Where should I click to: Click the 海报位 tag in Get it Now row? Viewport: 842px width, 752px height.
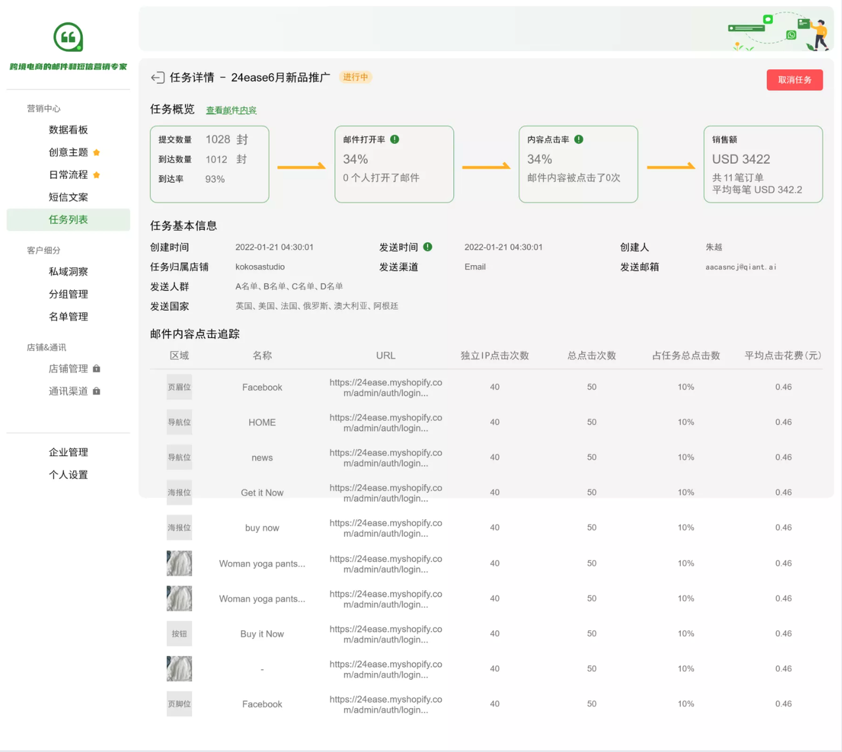pyautogui.click(x=180, y=492)
